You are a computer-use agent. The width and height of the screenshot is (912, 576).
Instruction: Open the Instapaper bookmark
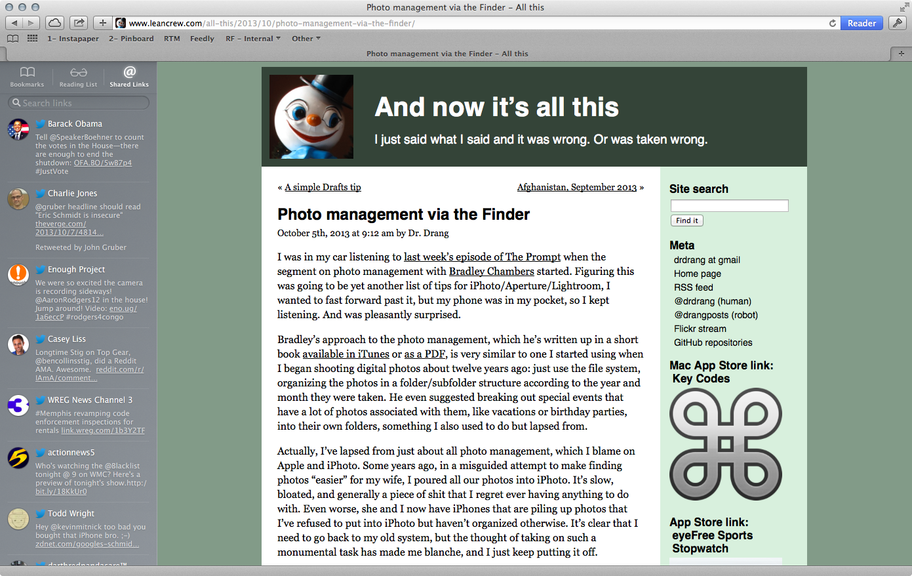click(73, 39)
